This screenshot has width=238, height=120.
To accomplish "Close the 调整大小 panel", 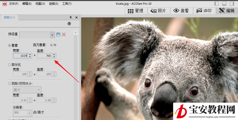I will [76, 17].
